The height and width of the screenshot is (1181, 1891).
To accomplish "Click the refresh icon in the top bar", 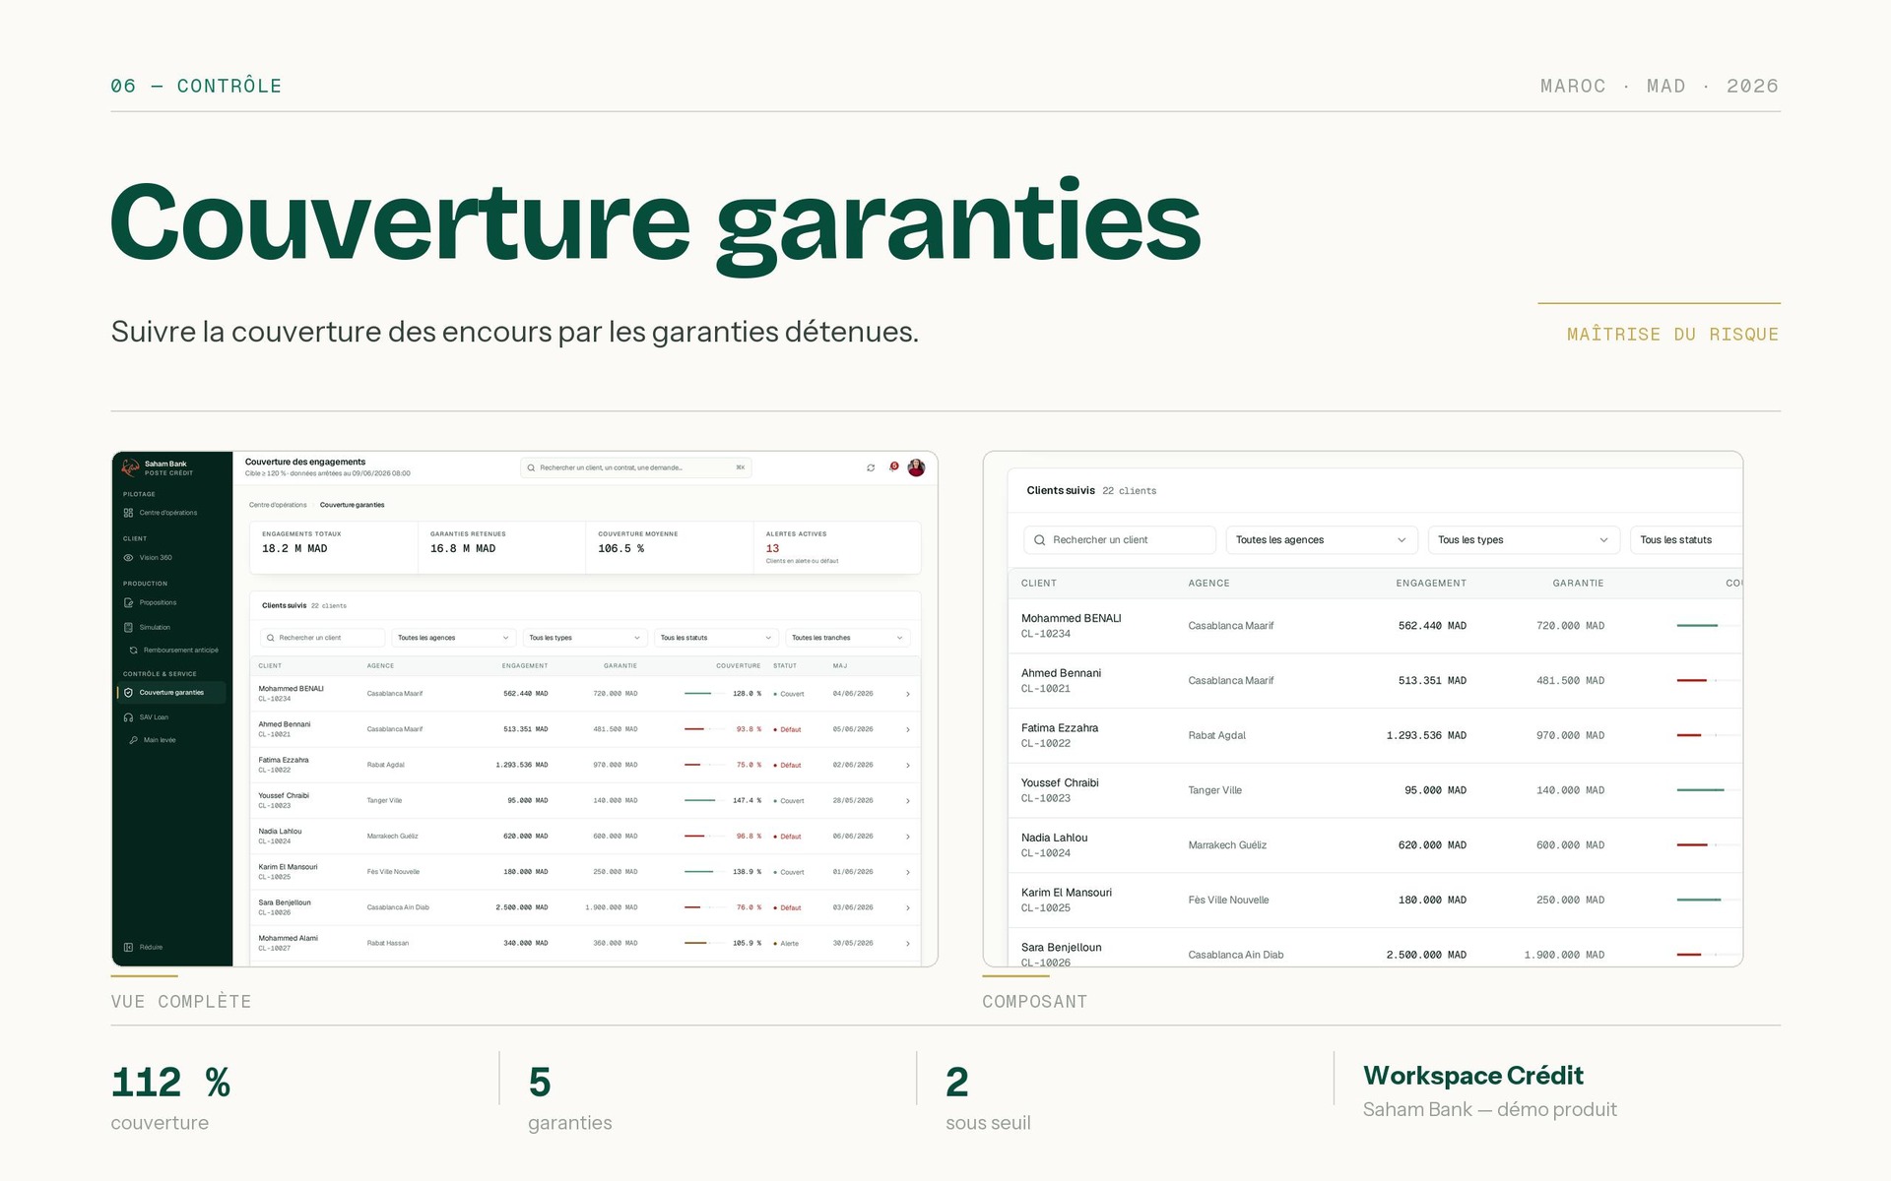I will coord(871,467).
